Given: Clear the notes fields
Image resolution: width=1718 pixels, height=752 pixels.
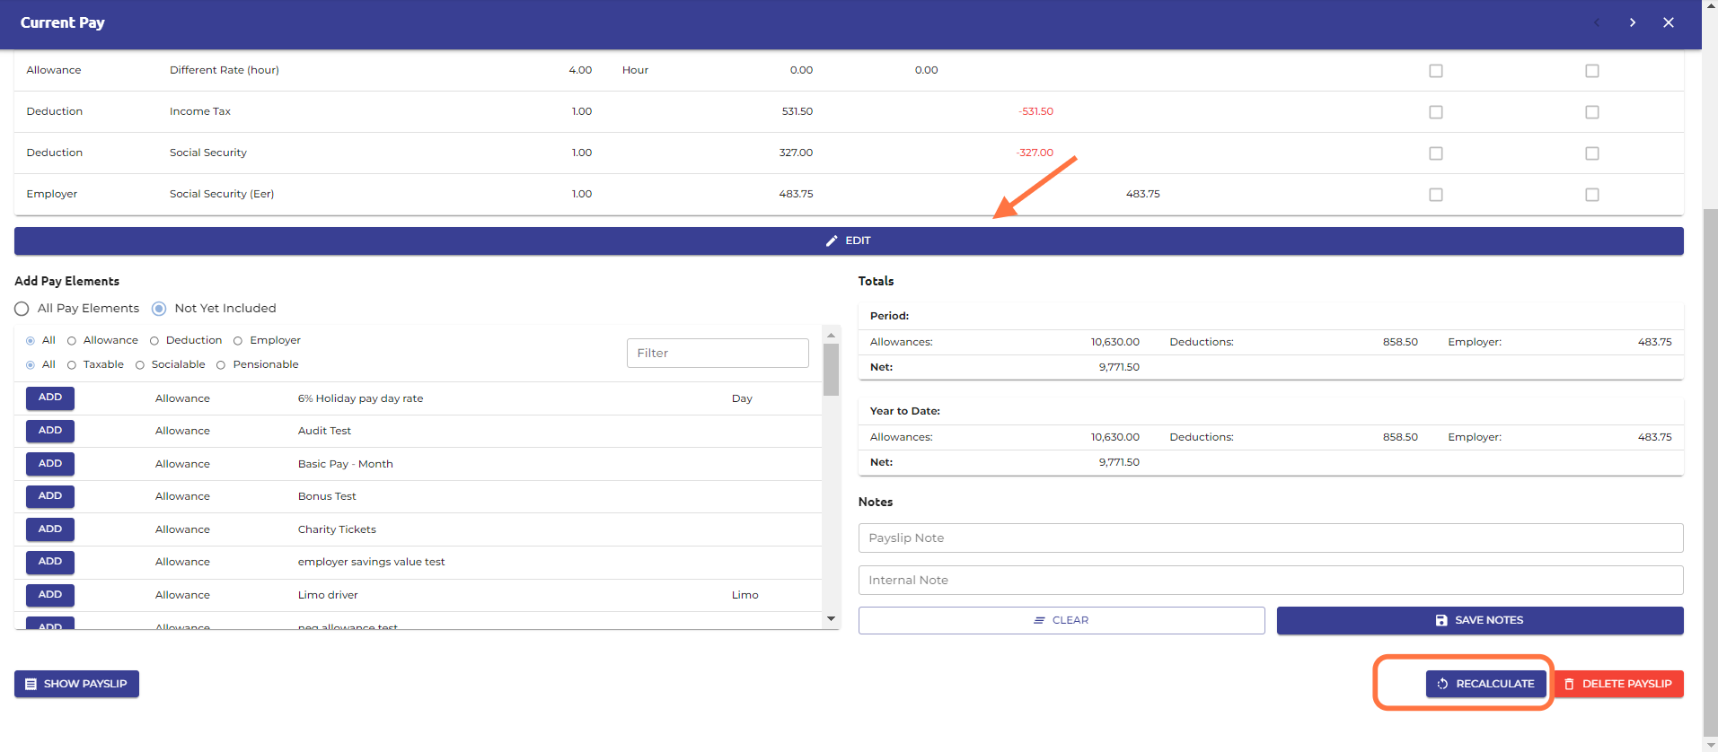Looking at the screenshot, I should pos(1062,620).
